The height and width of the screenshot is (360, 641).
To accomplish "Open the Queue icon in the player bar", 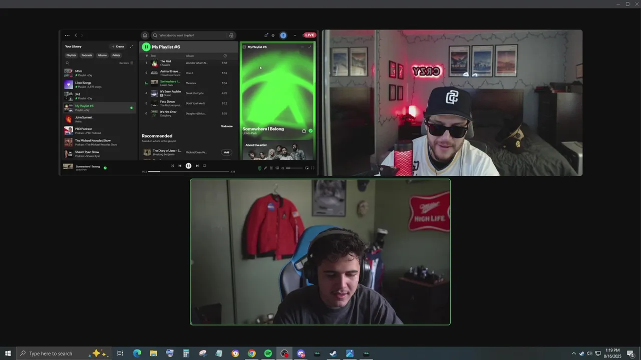I will [x=271, y=168].
